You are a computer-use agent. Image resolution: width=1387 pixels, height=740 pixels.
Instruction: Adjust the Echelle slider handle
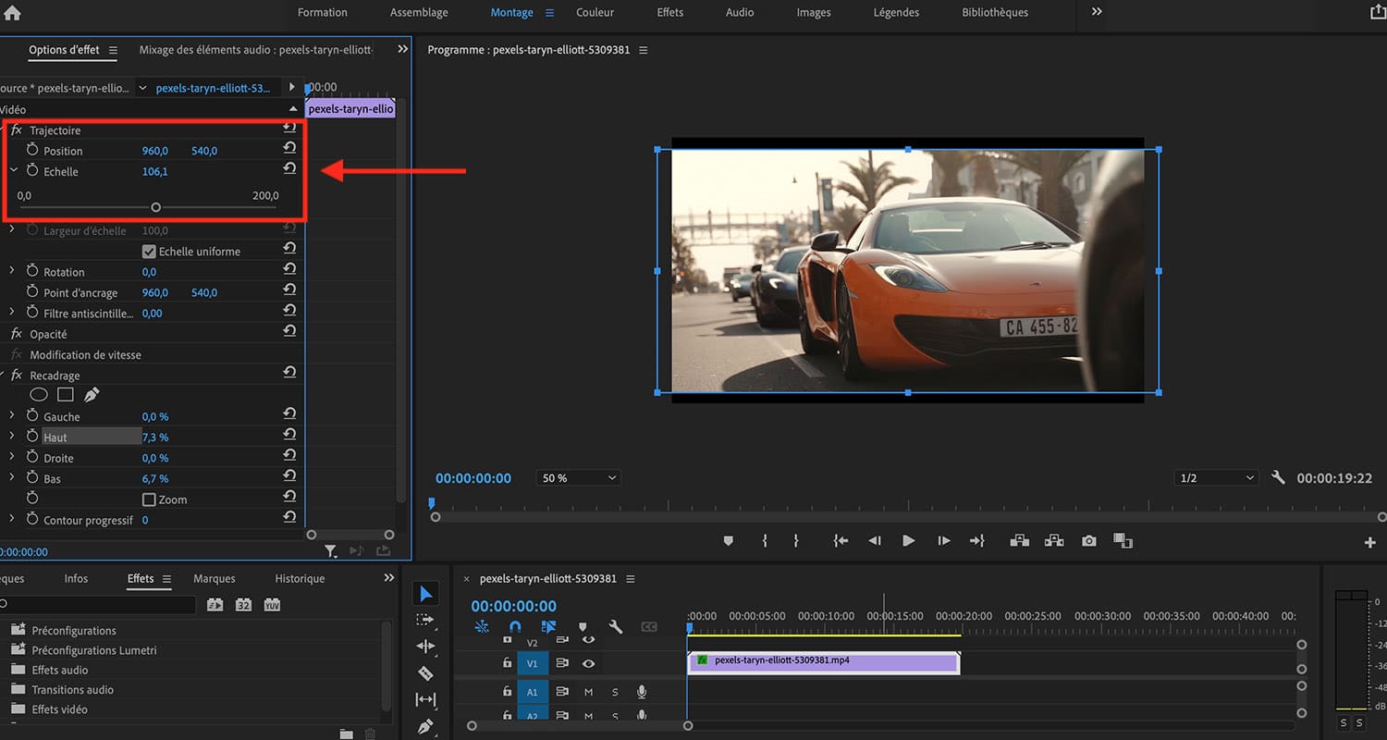(155, 207)
